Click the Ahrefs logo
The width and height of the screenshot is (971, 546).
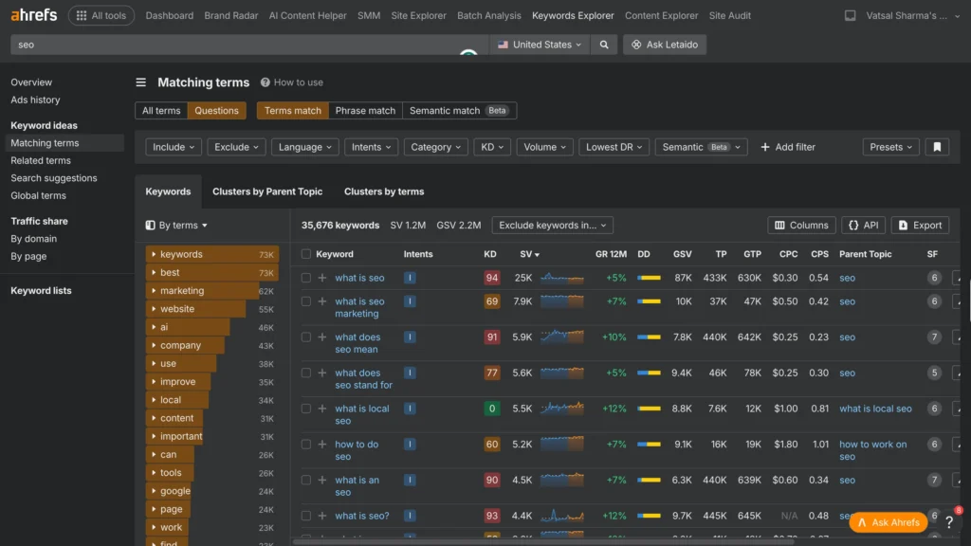coord(33,15)
